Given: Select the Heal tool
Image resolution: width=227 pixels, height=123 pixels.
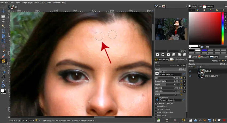Looking at the screenshot, I should [3, 61].
